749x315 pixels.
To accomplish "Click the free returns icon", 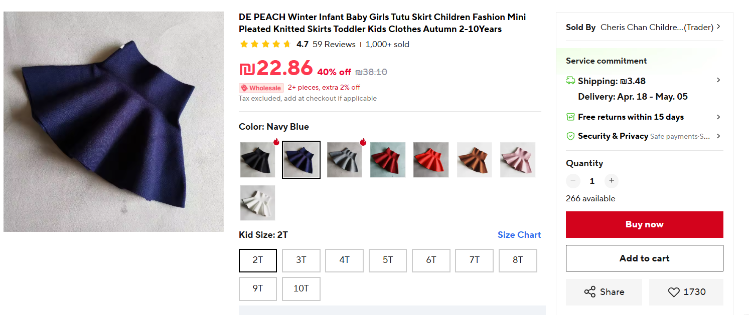I will tap(570, 117).
